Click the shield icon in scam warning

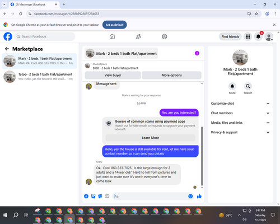[109, 123]
